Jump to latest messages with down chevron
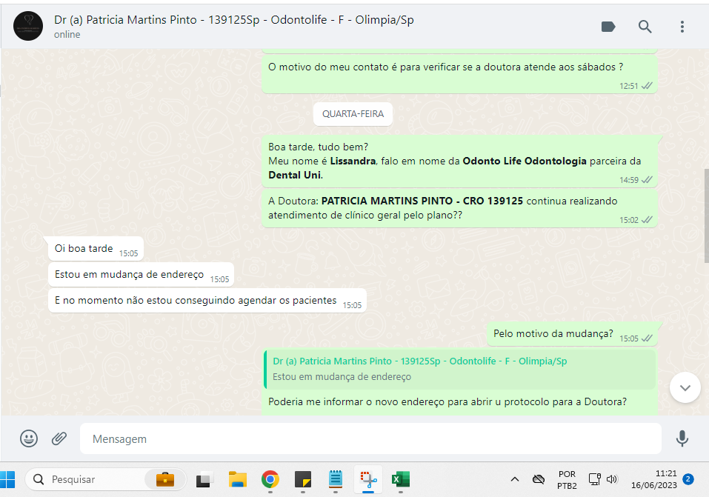Image resolution: width=709 pixels, height=497 pixels. [685, 387]
